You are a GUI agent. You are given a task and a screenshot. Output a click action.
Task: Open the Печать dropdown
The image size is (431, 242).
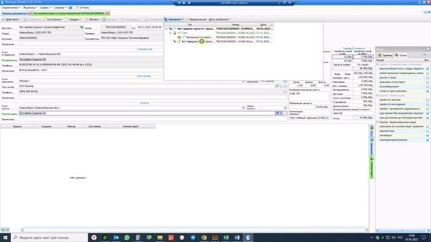pos(92,19)
